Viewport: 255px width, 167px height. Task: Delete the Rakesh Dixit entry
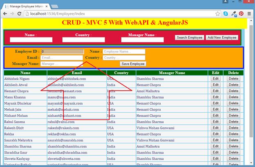point(233,128)
